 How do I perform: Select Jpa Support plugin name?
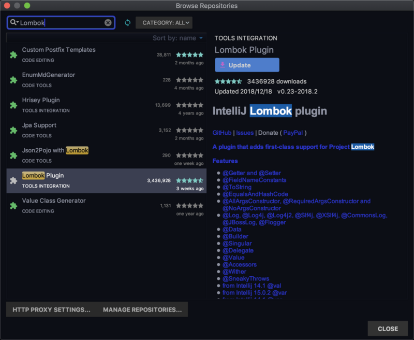pyautogui.click(x=39, y=125)
